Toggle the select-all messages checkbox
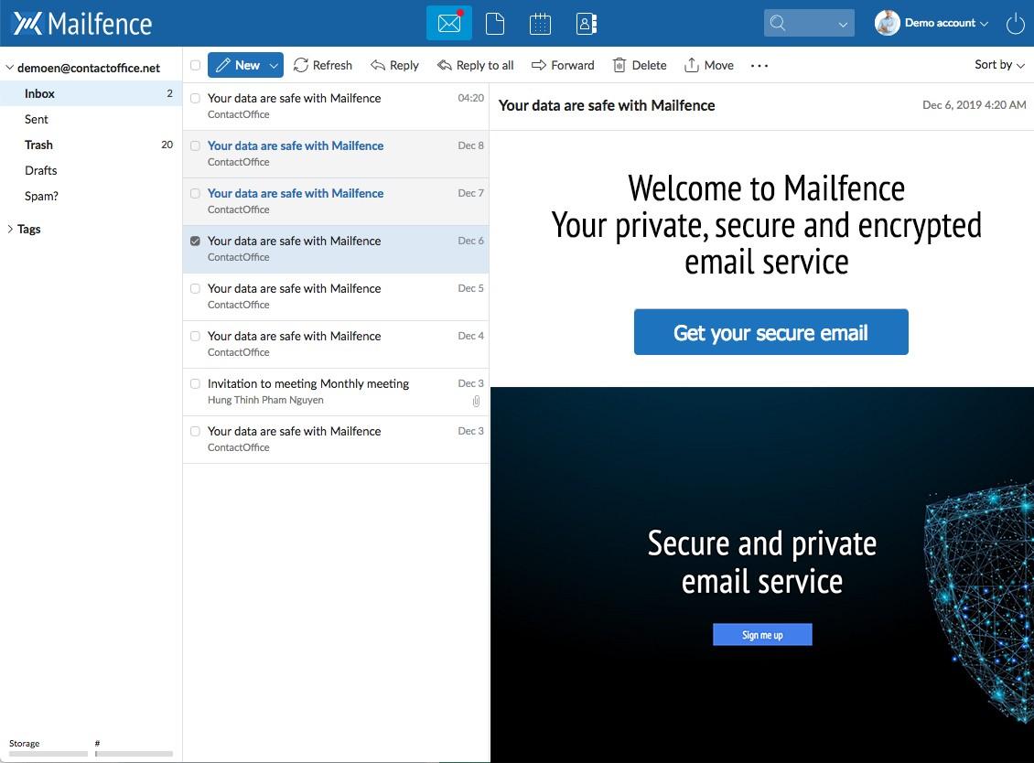1034x763 pixels. [195, 65]
